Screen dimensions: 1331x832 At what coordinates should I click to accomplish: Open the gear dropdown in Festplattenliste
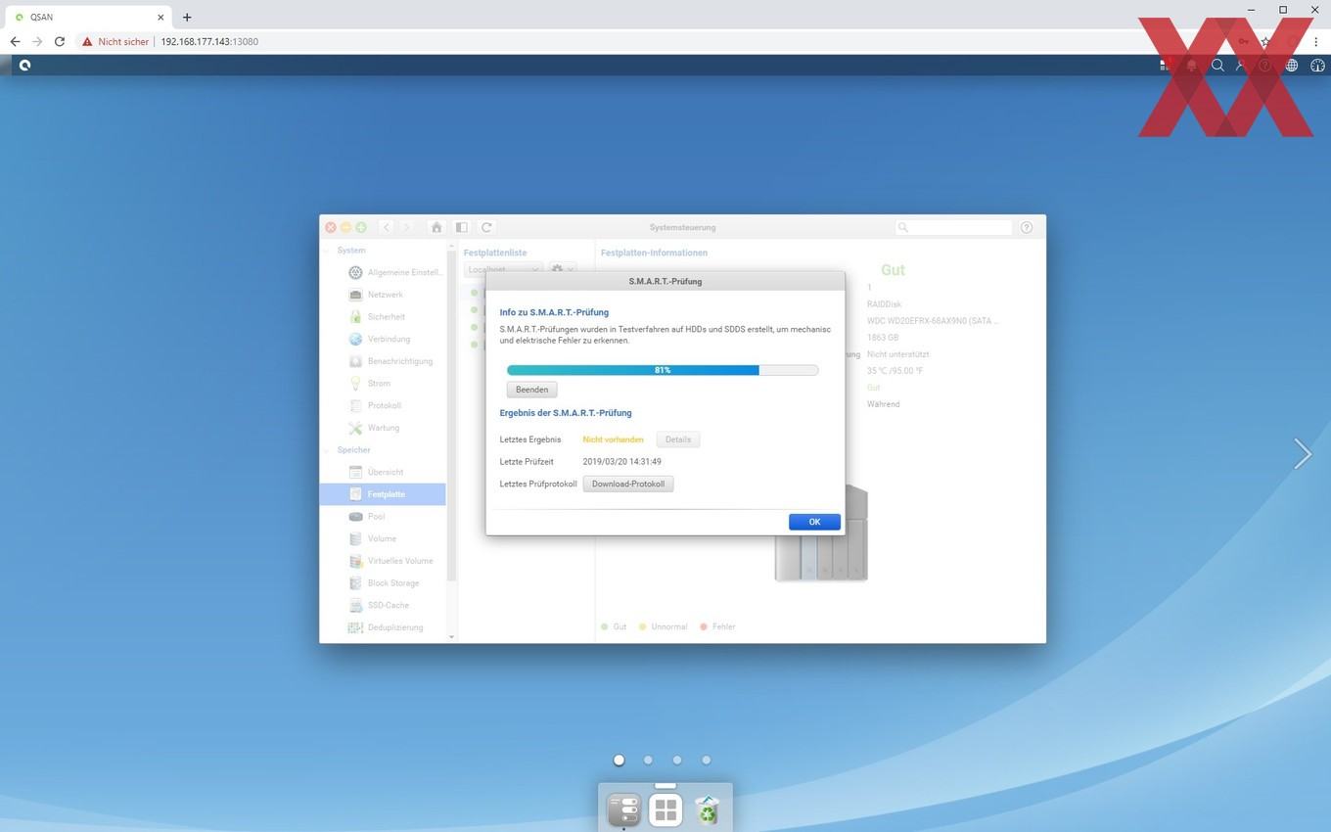pos(561,269)
